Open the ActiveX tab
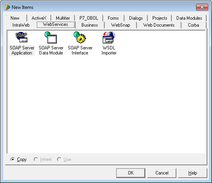Viewport: 212px width, 183px height. click(x=39, y=18)
